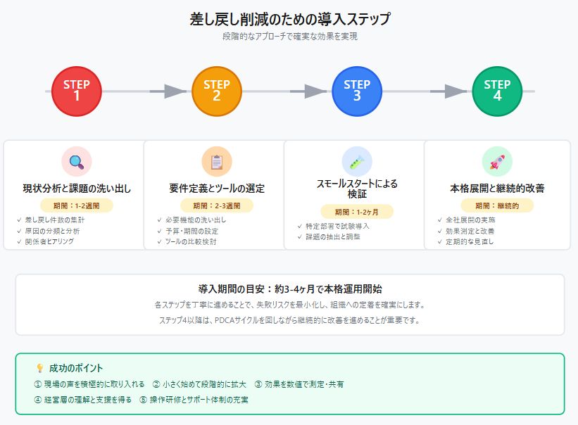Click the rocket icon for 本格展開
578x425 pixels.
[x=497, y=162]
